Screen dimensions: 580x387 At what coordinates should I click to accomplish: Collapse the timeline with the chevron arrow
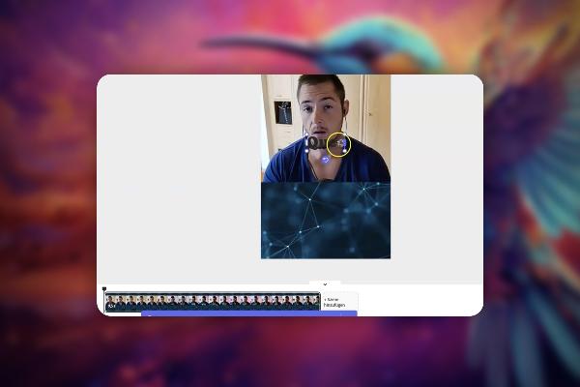(325, 284)
